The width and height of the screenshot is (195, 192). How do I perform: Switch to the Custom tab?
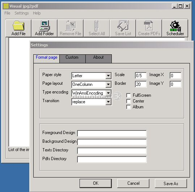click(72, 57)
